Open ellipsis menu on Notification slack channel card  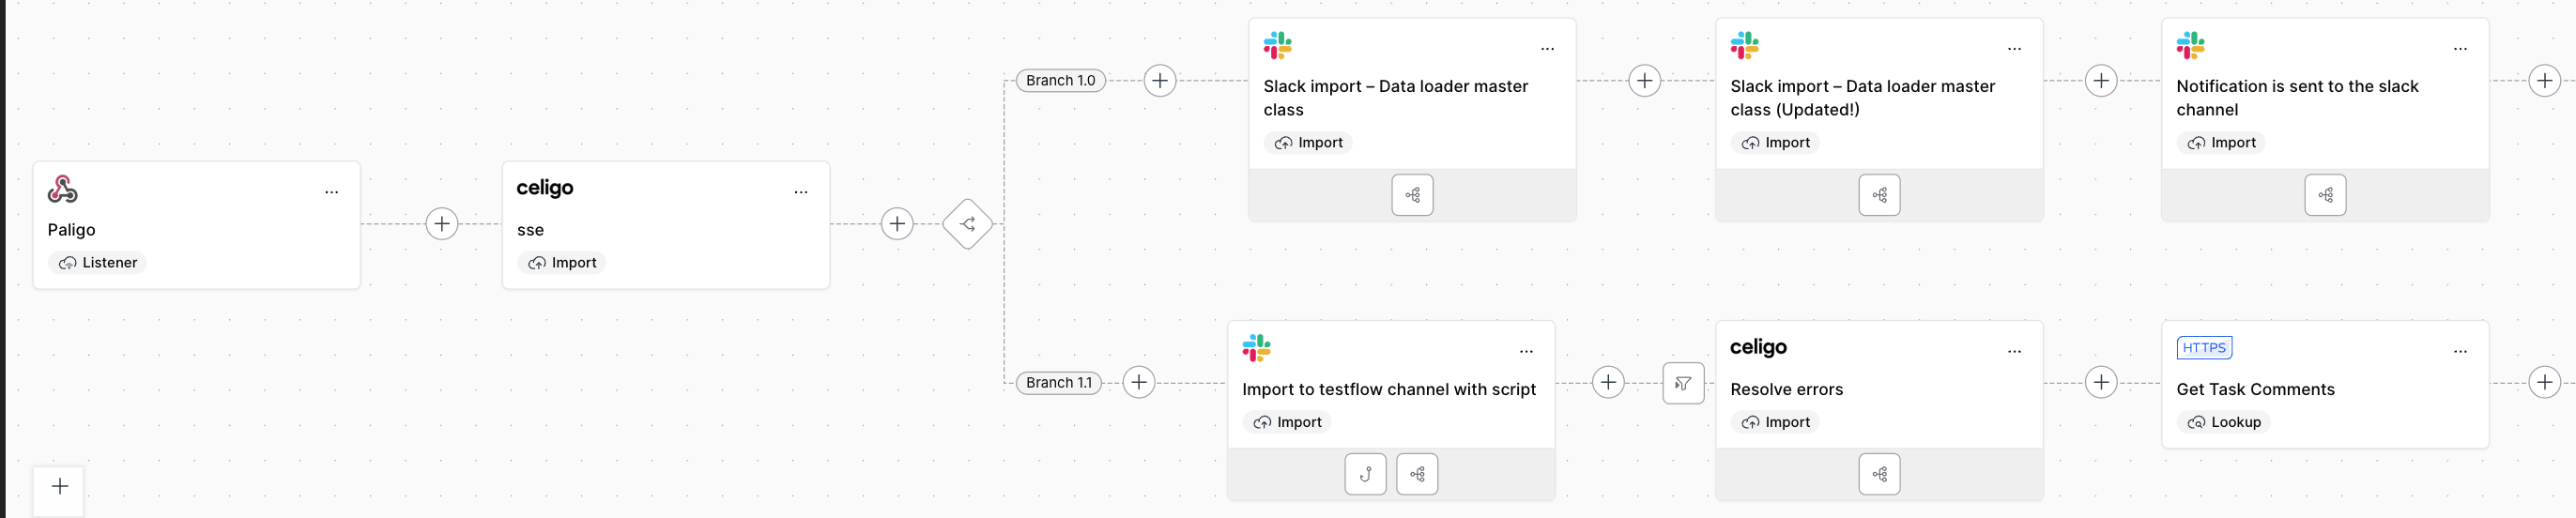coord(2460,49)
